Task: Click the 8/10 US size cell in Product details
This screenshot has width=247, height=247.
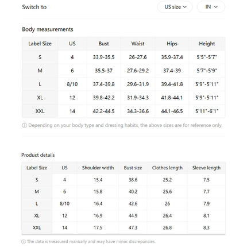Action: click(64, 203)
